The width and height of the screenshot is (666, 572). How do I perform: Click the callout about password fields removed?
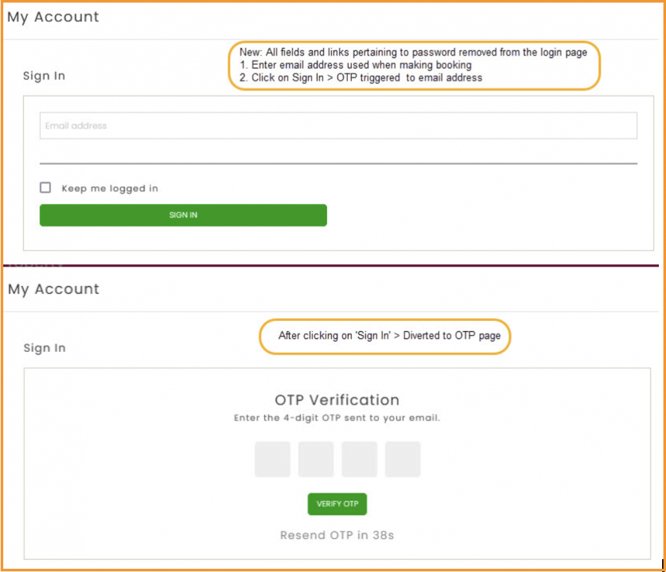(x=414, y=65)
